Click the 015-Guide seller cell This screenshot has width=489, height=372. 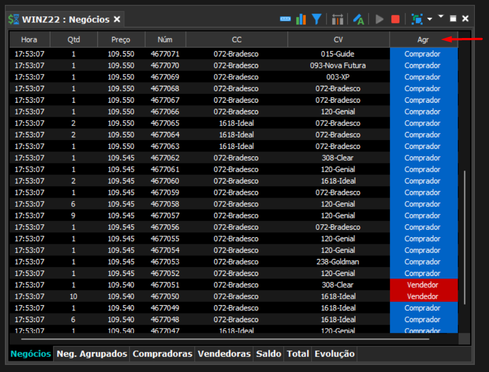click(x=338, y=54)
